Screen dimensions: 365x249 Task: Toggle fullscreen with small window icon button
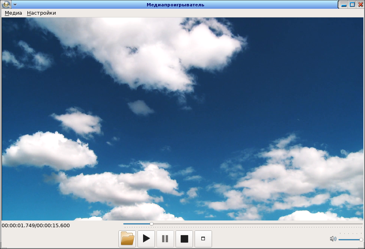[x=203, y=239]
